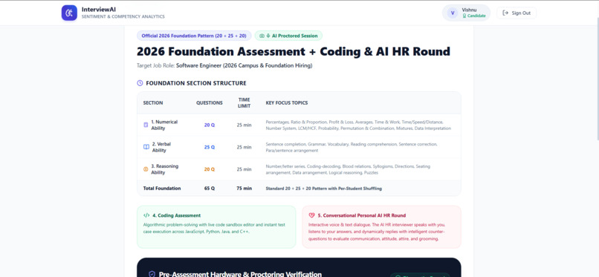The image size is (599, 277).
Task: Click the Target Job Role Software Engineer text
Action: 224,65
